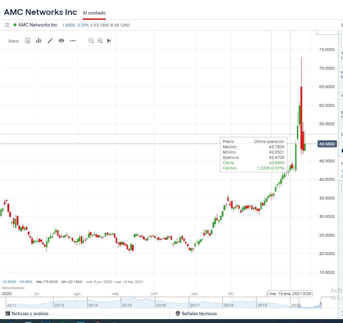The width and height of the screenshot is (343, 323).
Task: Click the Mín 20.1600 statistic
Action: point(72,282)
